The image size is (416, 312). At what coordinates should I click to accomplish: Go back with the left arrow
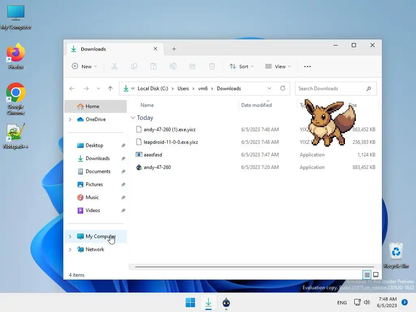(72, 89)
